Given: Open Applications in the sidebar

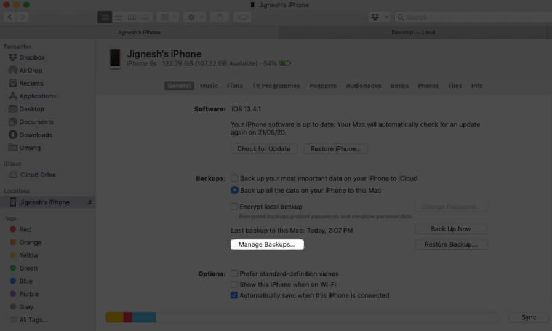Looking at the screenshot, I should 38,96.
